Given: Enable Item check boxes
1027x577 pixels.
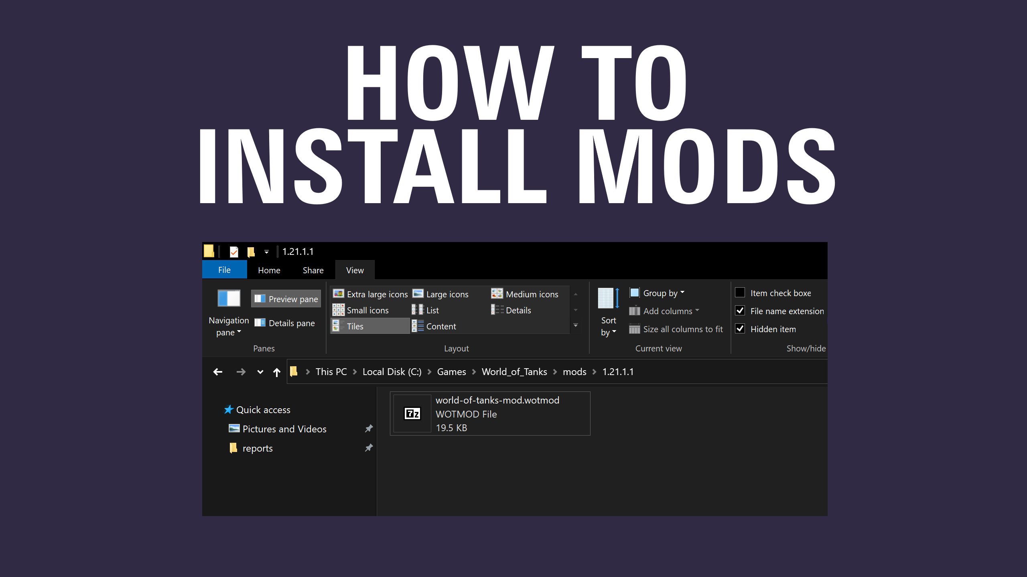Looking at the screenshot, I should point(740,293).
